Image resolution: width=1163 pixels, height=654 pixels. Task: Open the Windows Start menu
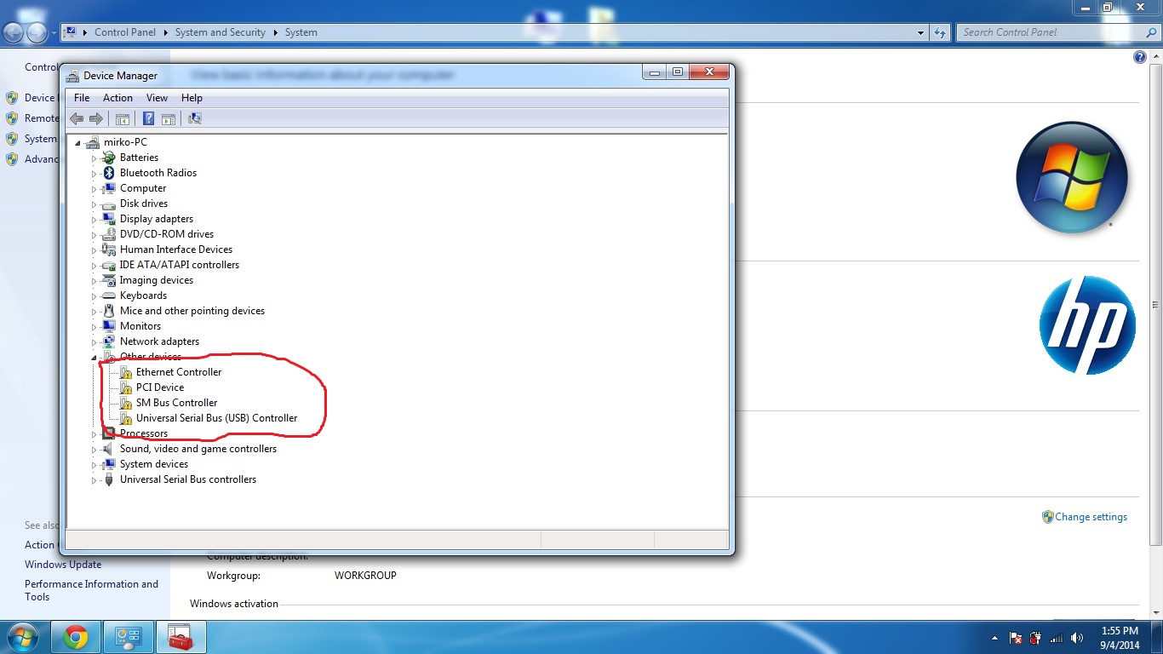22,637
